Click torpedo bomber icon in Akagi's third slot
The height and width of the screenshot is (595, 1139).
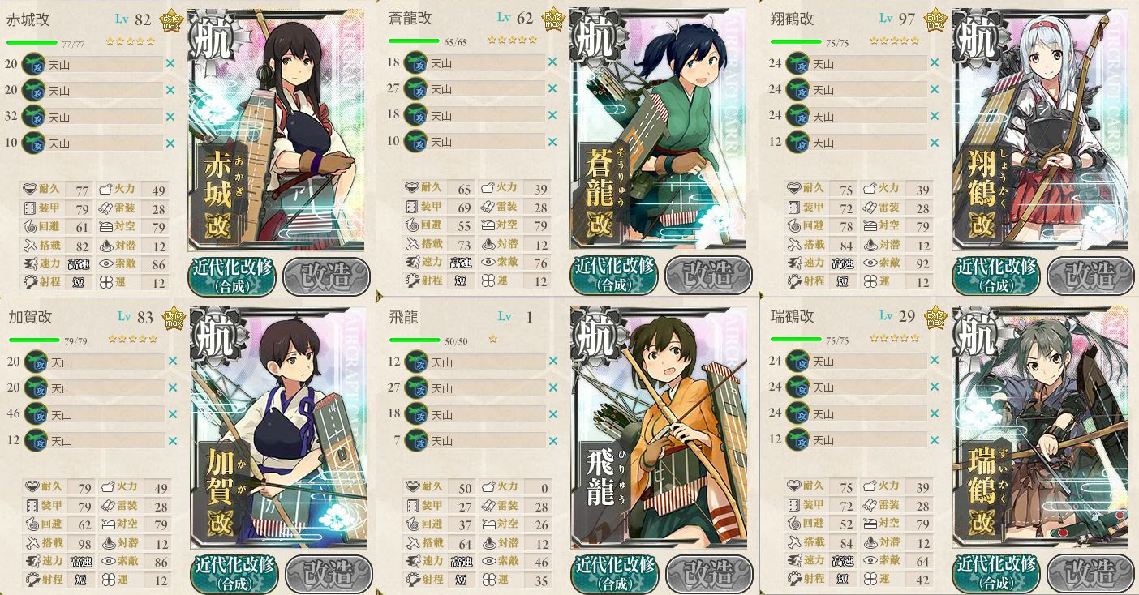(33, 117)
